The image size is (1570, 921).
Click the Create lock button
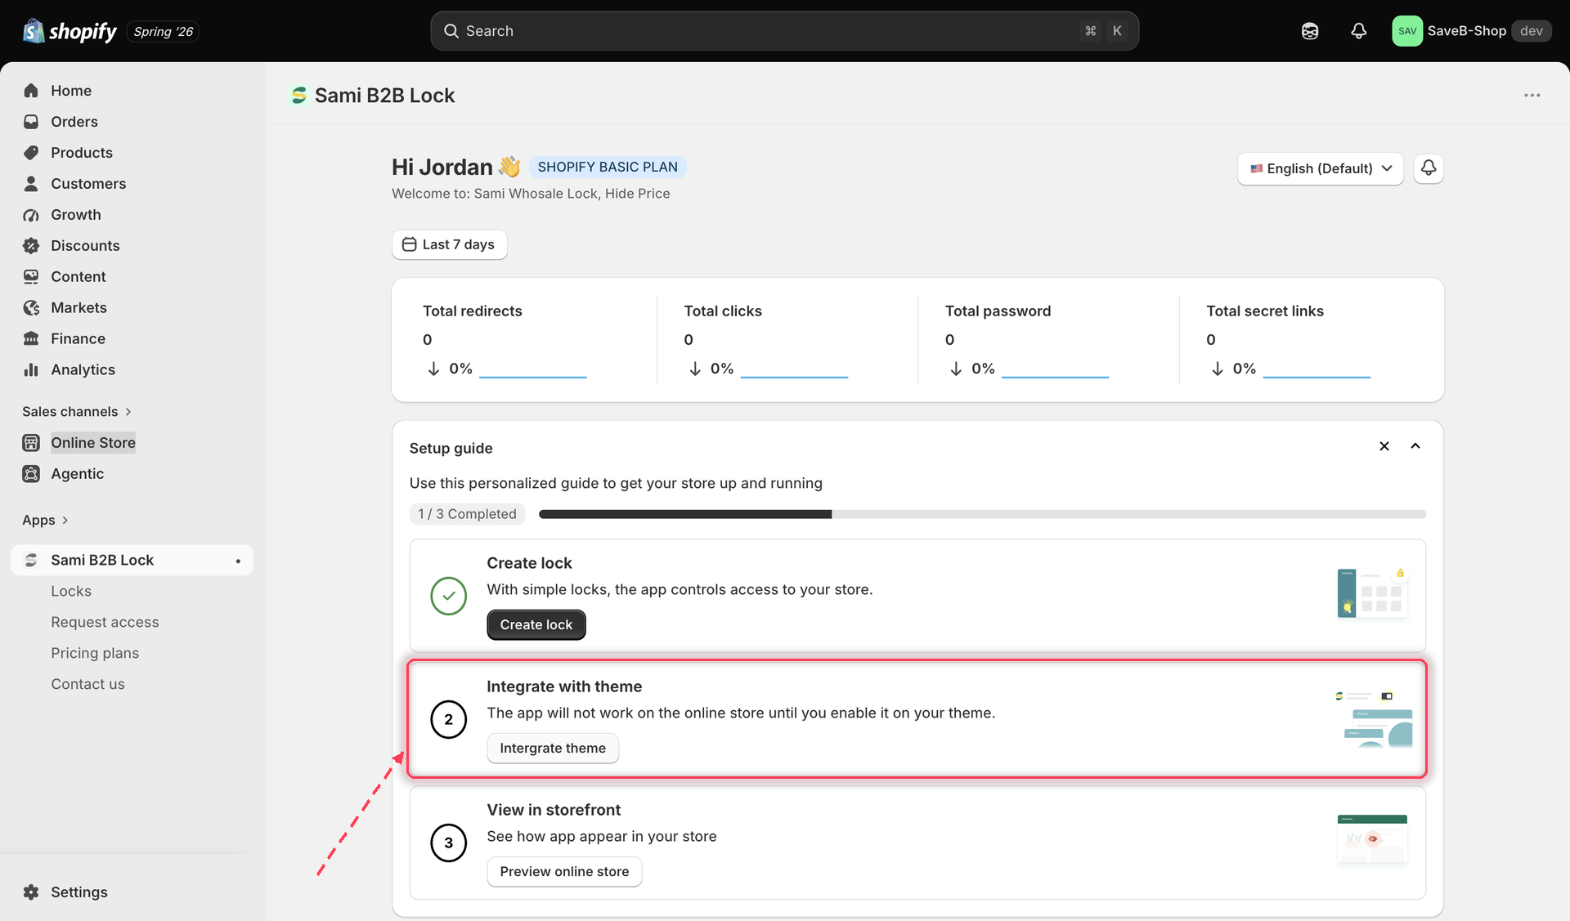coord(536,625)
